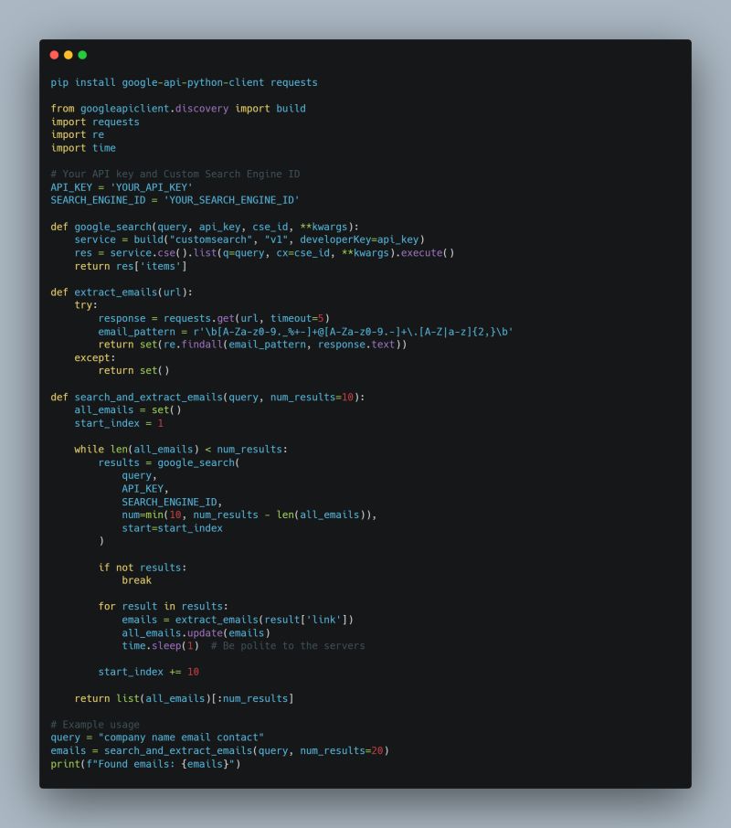Click time.sleep(1) call
The width and height of the screenshot is (731, 828).
161,646
